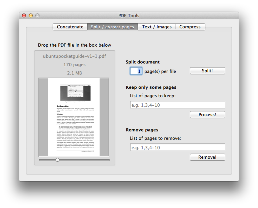Minimize the PDF Tools window
Image resolution: width=258 pixels, height=208 pixels.
click(x=31, y=15)
